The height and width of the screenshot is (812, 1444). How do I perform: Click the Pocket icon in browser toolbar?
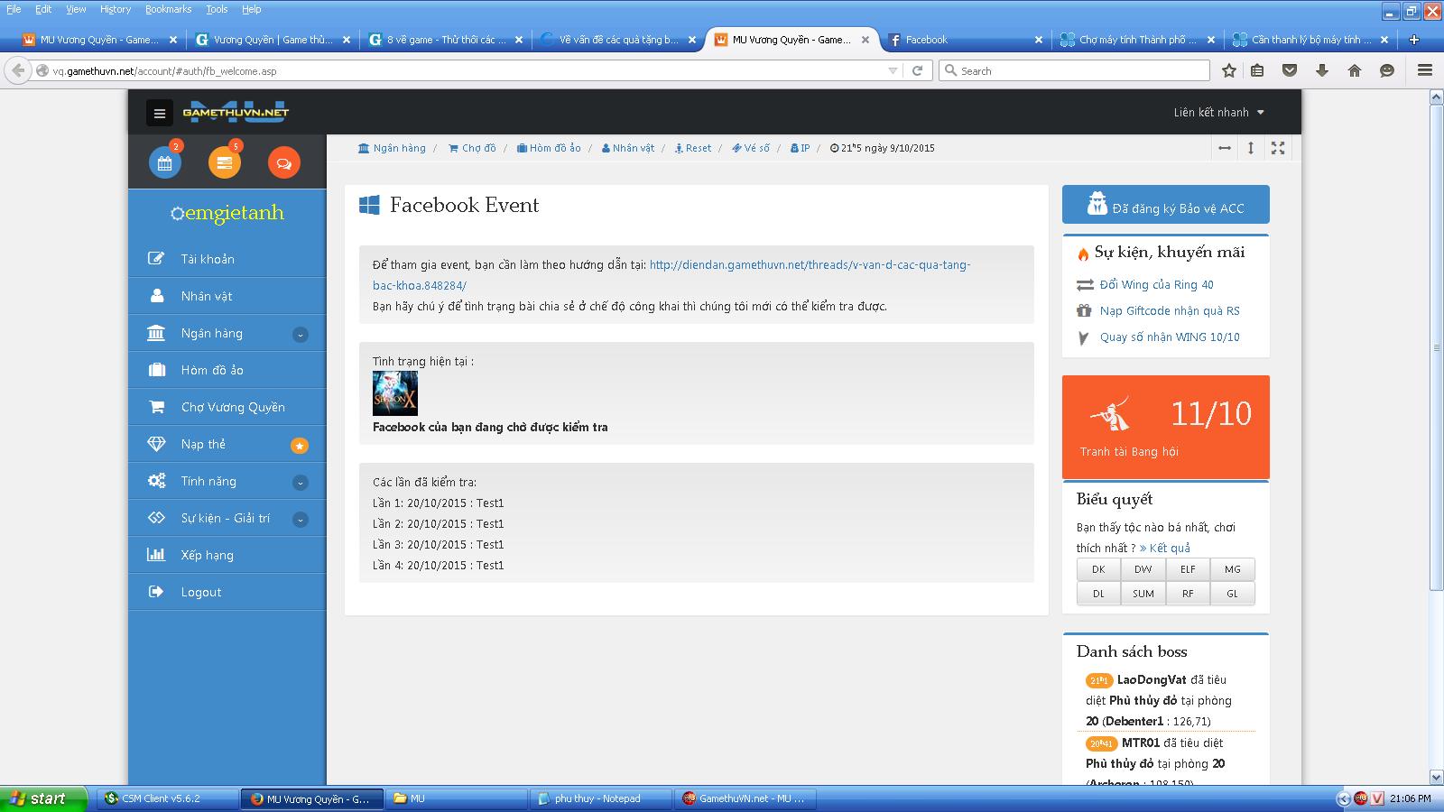pos(1290,70)
